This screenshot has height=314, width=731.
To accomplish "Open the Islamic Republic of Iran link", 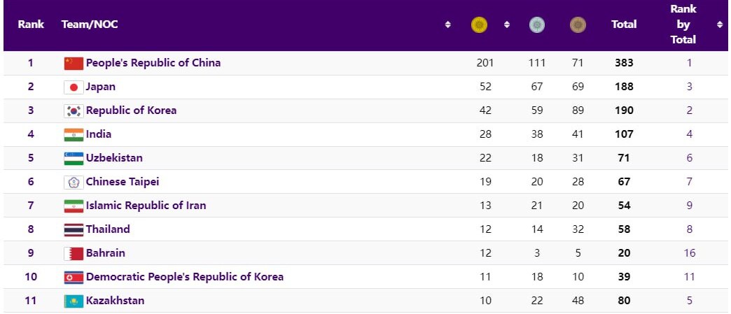I will click(x=146, y=206).
